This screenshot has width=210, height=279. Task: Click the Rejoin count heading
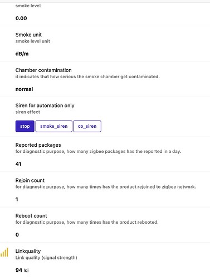click(30, 180)
